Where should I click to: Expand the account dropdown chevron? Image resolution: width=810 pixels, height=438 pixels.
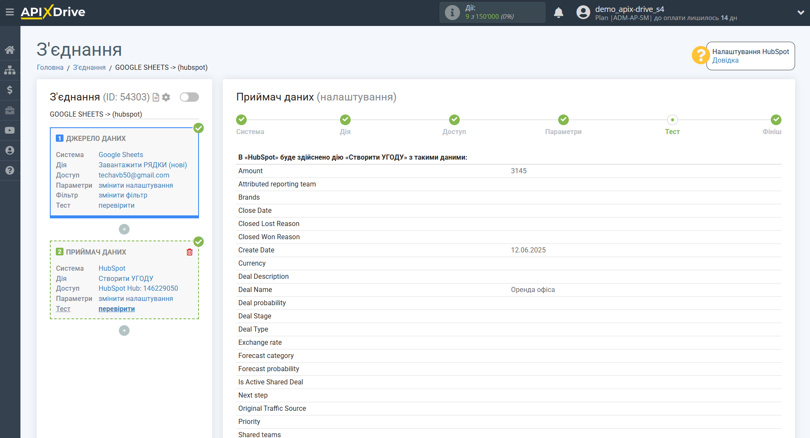pos(801,12)
